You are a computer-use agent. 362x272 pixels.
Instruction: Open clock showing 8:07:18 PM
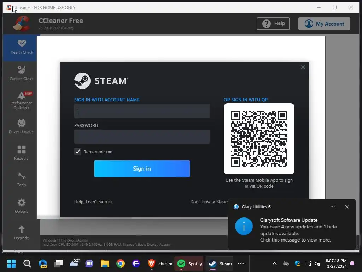coord(336,263)
